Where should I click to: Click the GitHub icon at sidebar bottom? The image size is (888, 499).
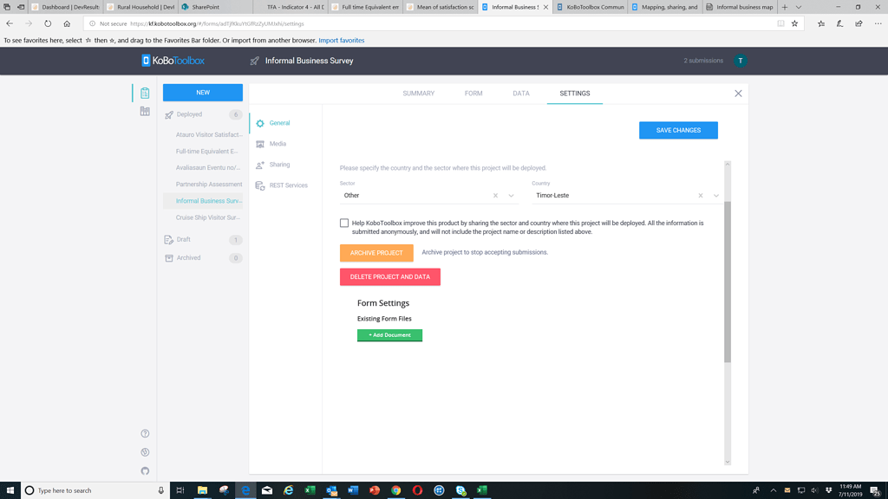click(x=145, y=470)
